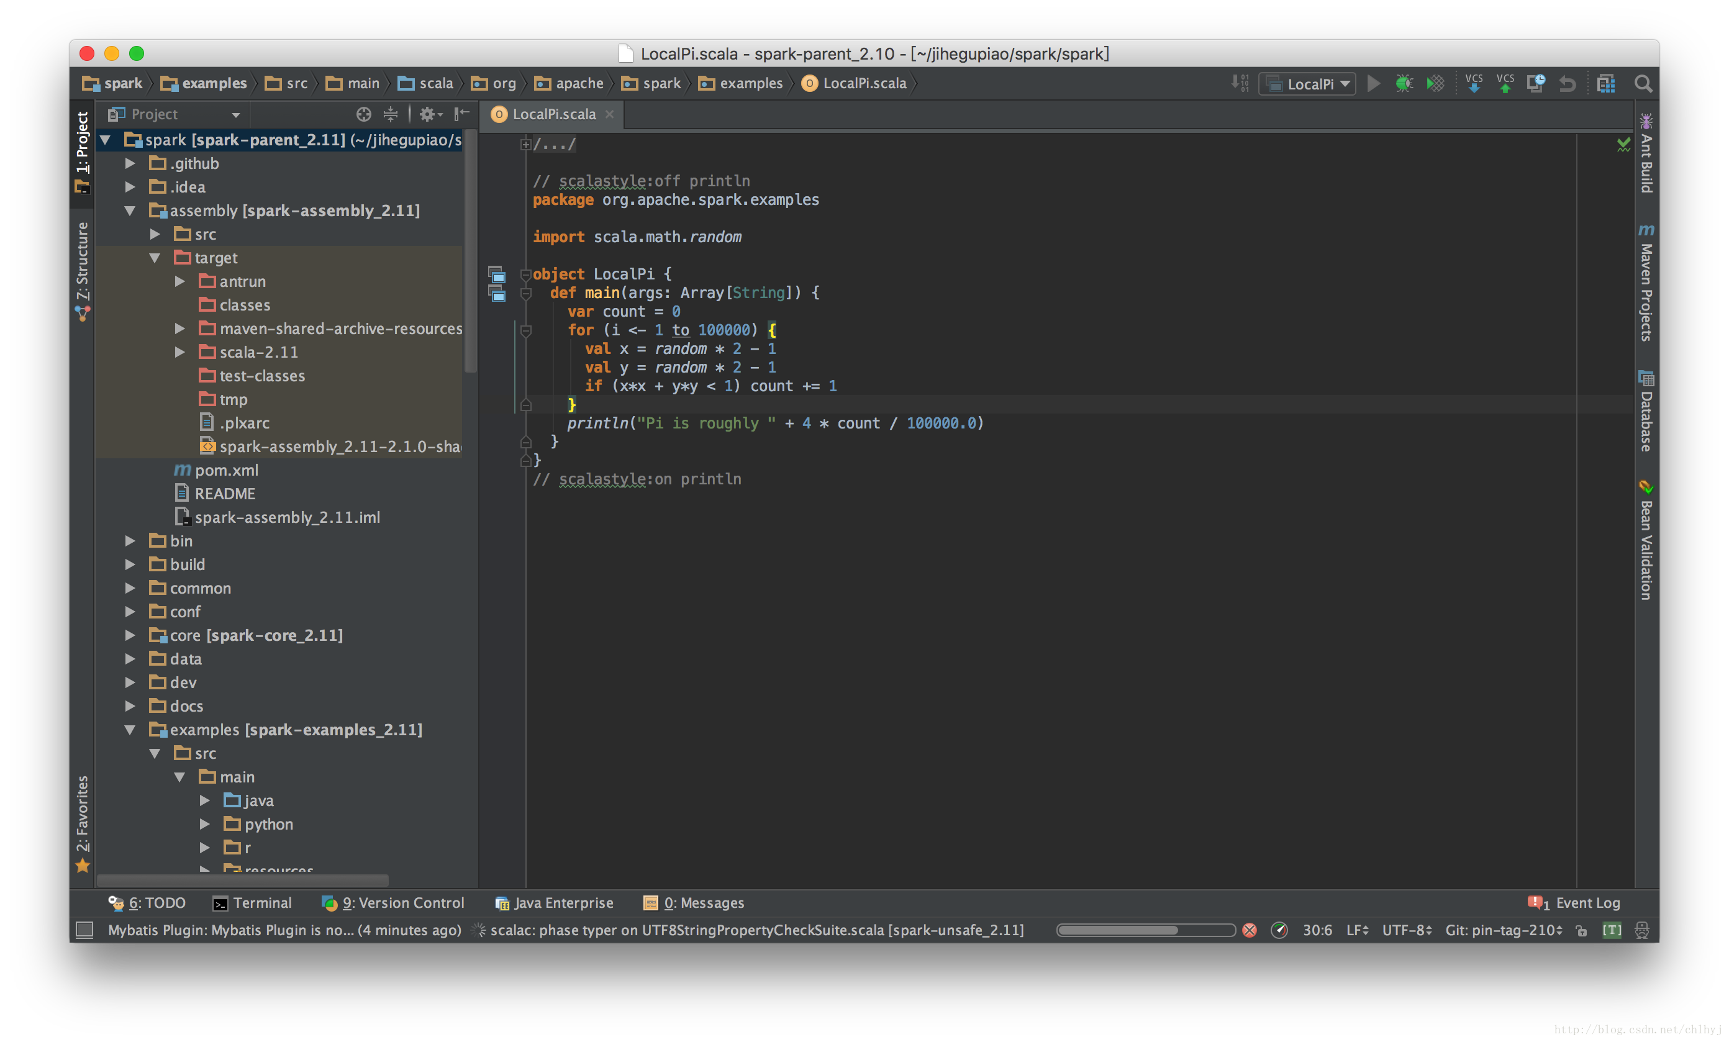Collapse all in the Project panel header
Screen dimensions: 1729x1042
(391, 114)
